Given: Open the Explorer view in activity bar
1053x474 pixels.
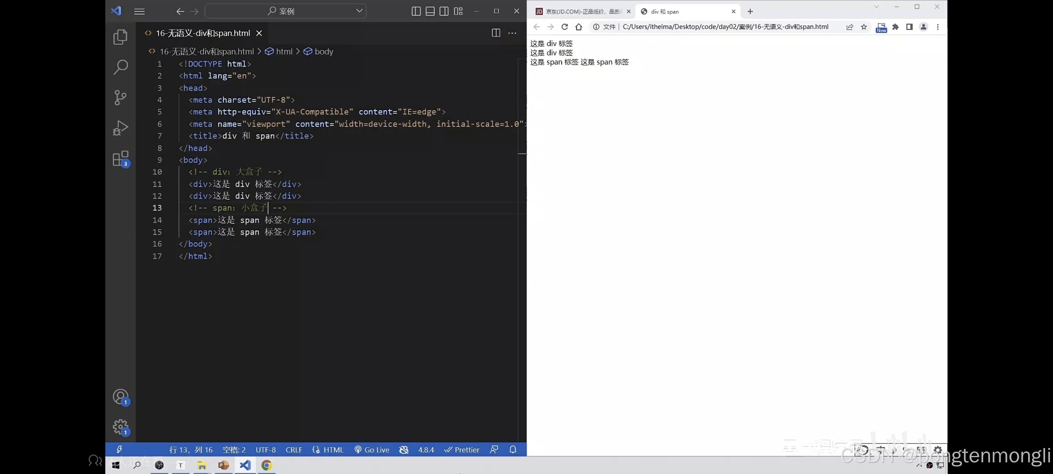Looking at the screenshot, I should tap(120, 37).
